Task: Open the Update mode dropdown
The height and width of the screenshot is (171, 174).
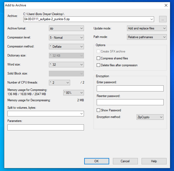Action: pyautogui.click(x=147, y=28)
